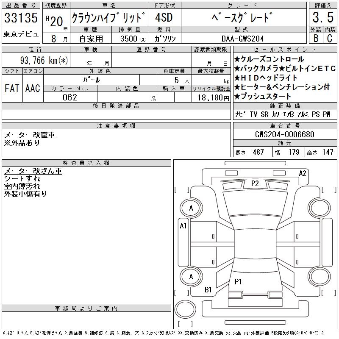Click ナビ in the genuine equipment row
This screenshot has width=339, height=339.
241,114
